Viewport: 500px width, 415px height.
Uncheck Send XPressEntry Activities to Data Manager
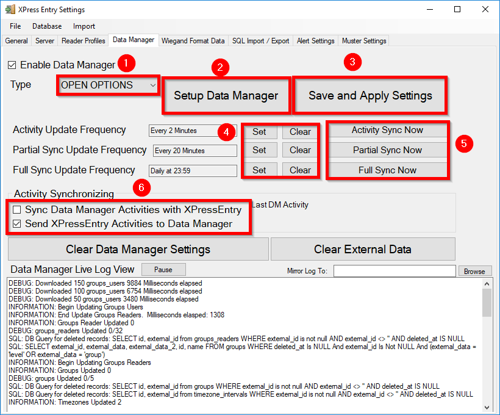pos(16,224)
